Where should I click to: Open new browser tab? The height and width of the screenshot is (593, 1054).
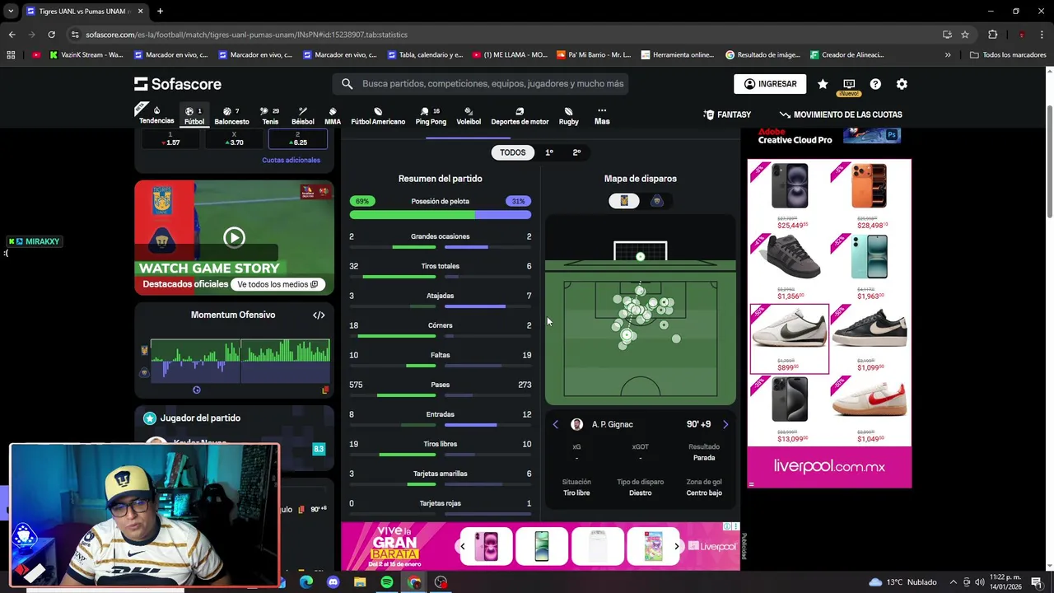pos(160,12)
